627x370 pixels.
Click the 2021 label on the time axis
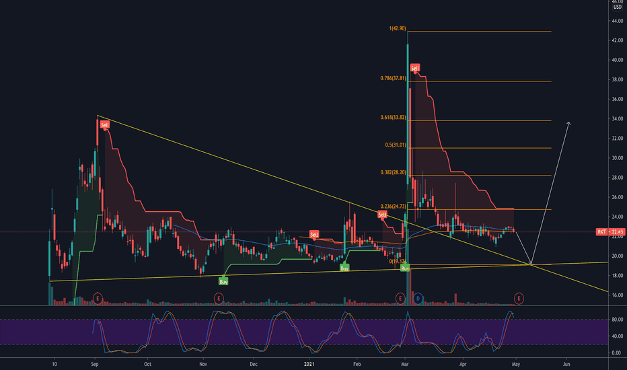[x=309, y=364]
